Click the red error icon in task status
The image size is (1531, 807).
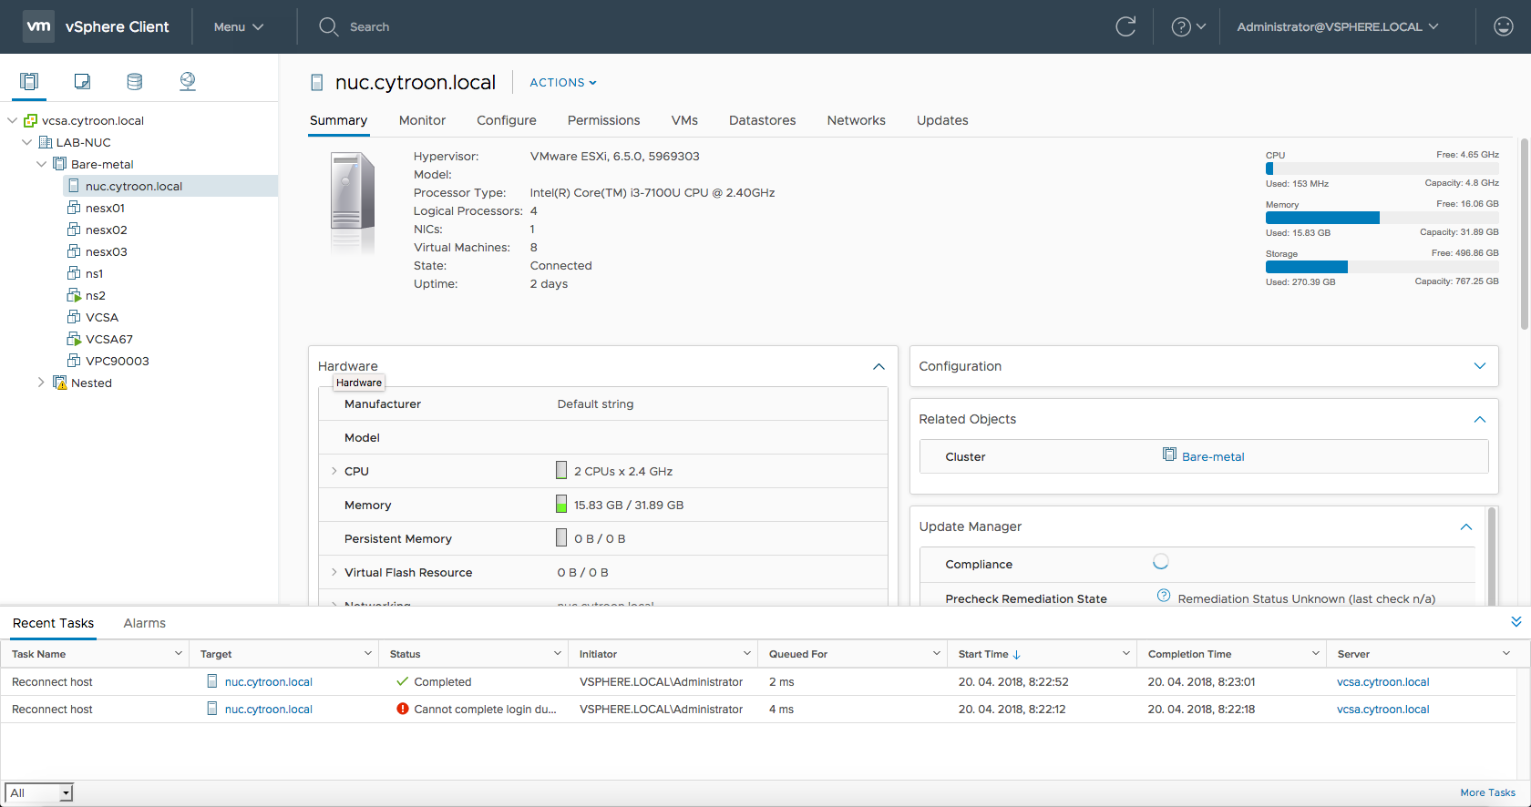(x=402, y=709)
